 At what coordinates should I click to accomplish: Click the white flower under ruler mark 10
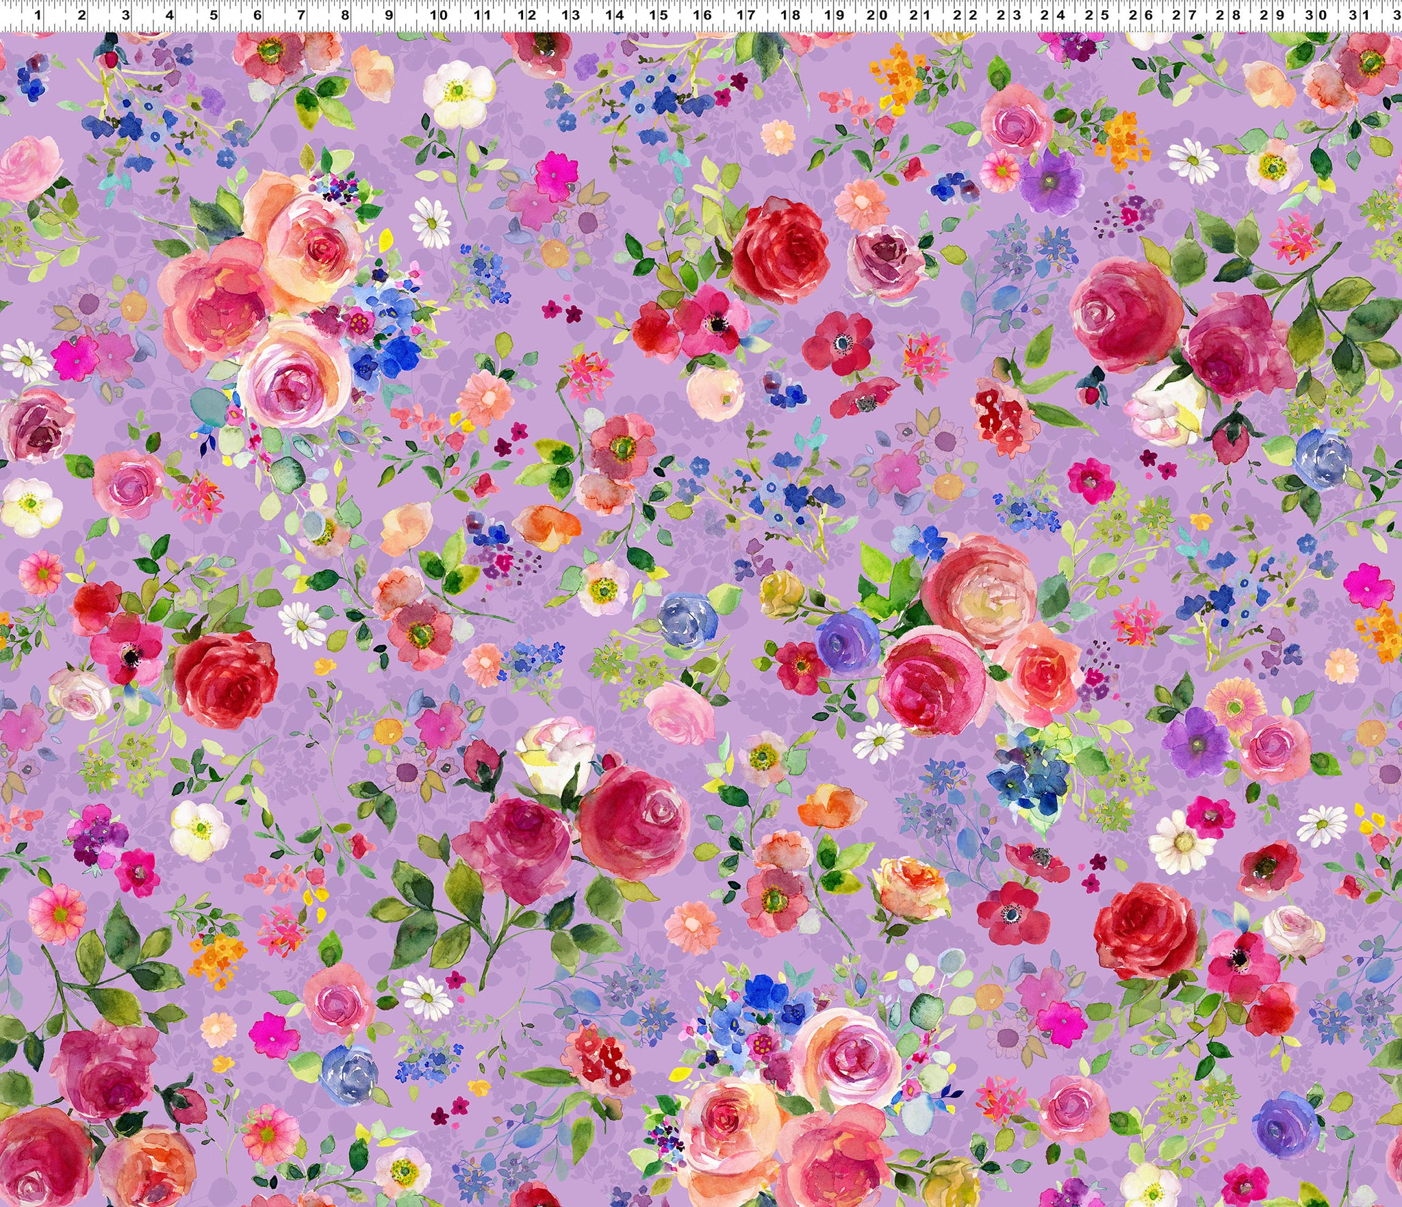point(458,94)
